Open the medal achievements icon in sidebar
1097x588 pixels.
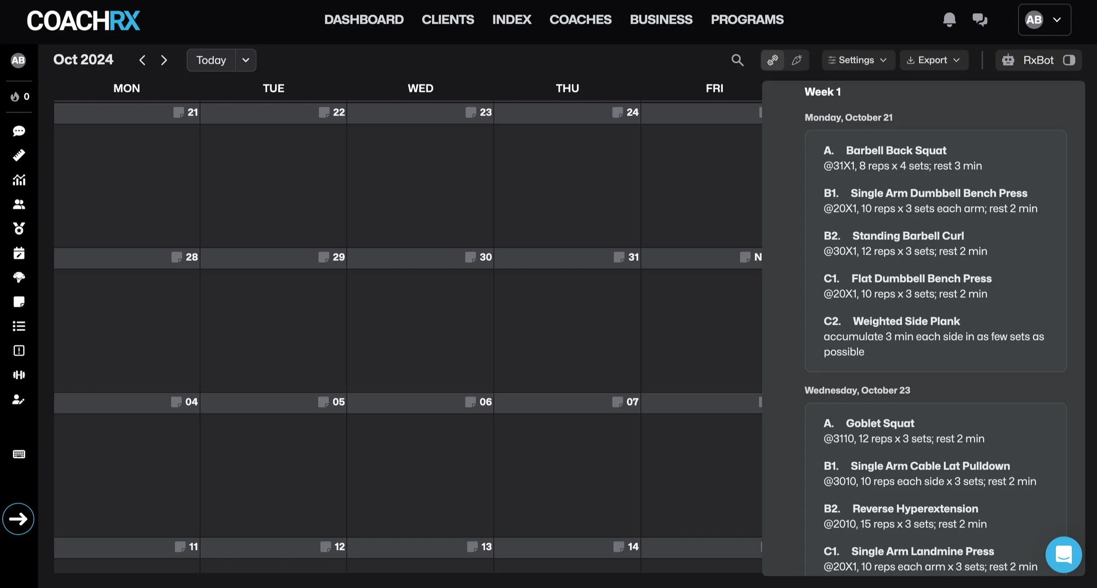[x=19, y=229]
